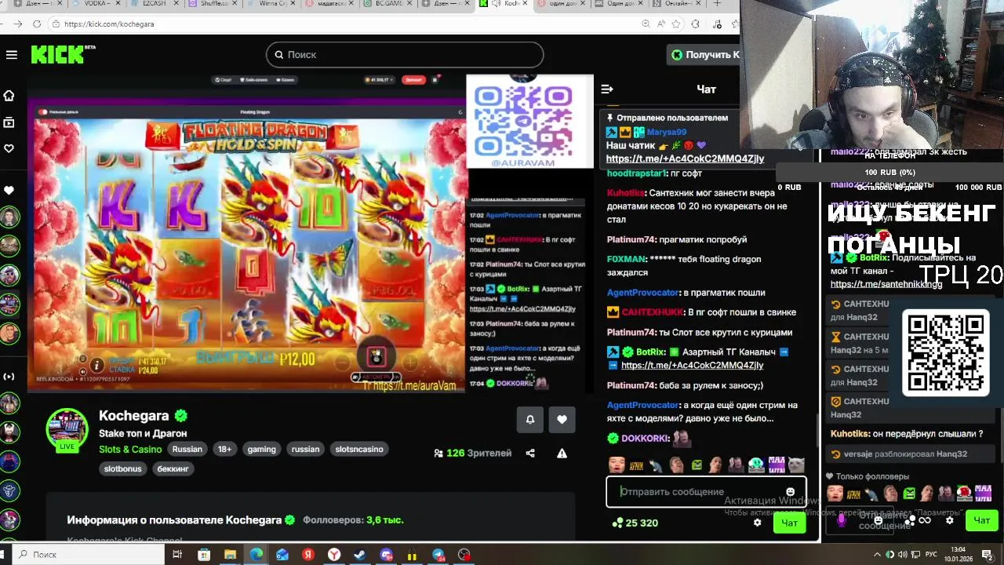Click the 18+ tag
1004x565 pixels.
tap(224, 449)
